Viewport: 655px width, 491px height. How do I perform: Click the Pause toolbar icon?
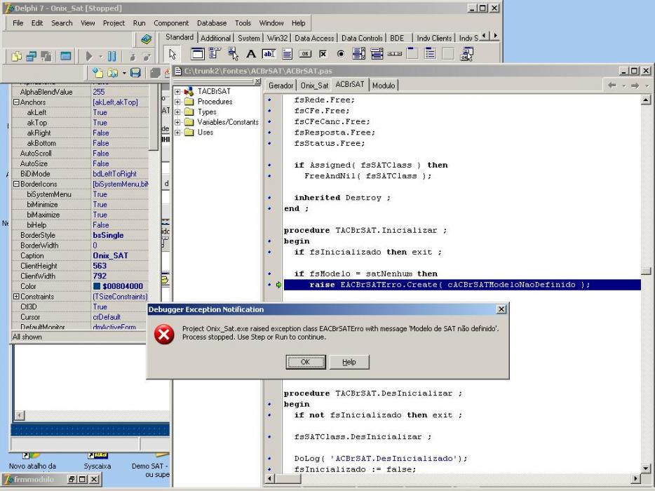tap(112, 56)
